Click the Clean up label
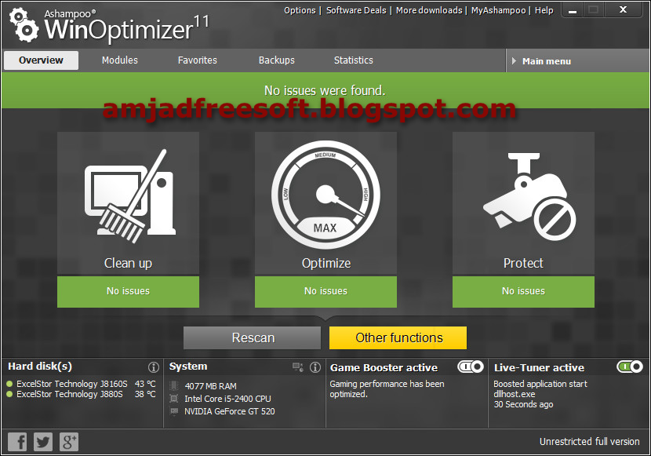Viewport: 651px width, 456px height. (129, 263)
